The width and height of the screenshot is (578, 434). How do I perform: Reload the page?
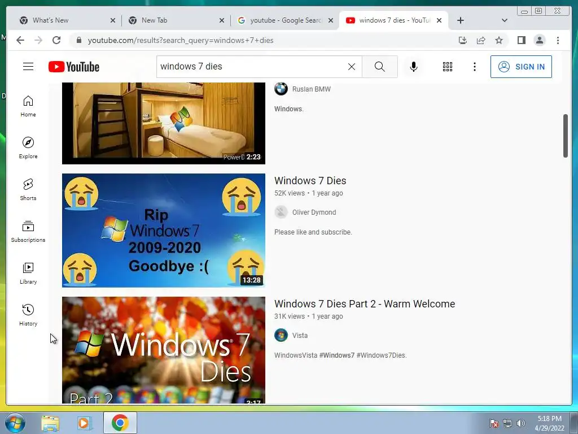(56, 40)
